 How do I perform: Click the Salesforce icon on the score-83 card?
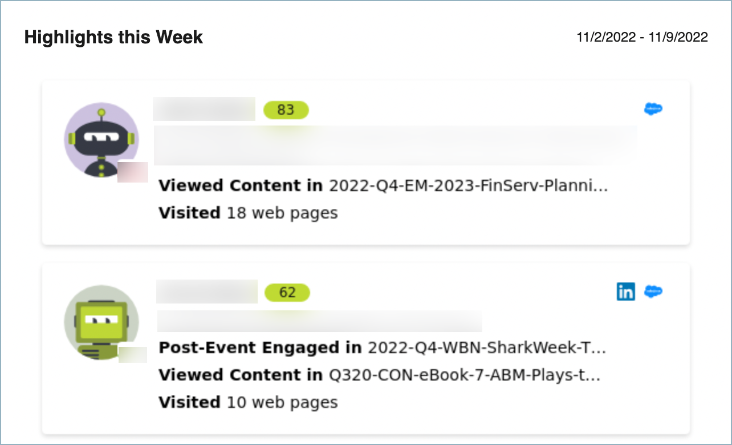click(653, 109)
